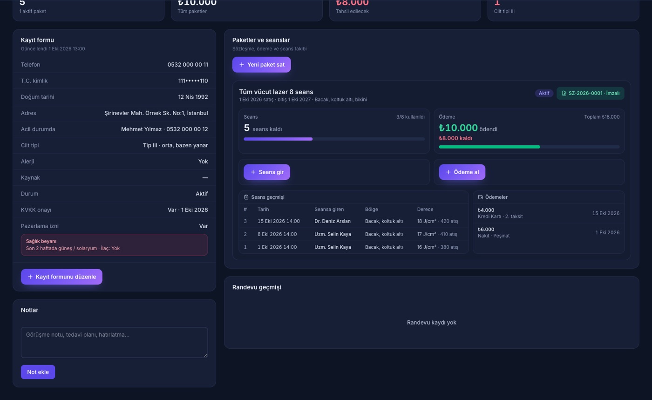Viewport: 652px width, 400px height.
Task: Select session row 15 Eki 2026 14:00
Action: 353,222
